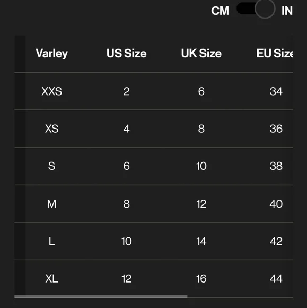This screenshot has width=307, height=308.
Task: Click the Varley column header
Action: coord(52,54)
